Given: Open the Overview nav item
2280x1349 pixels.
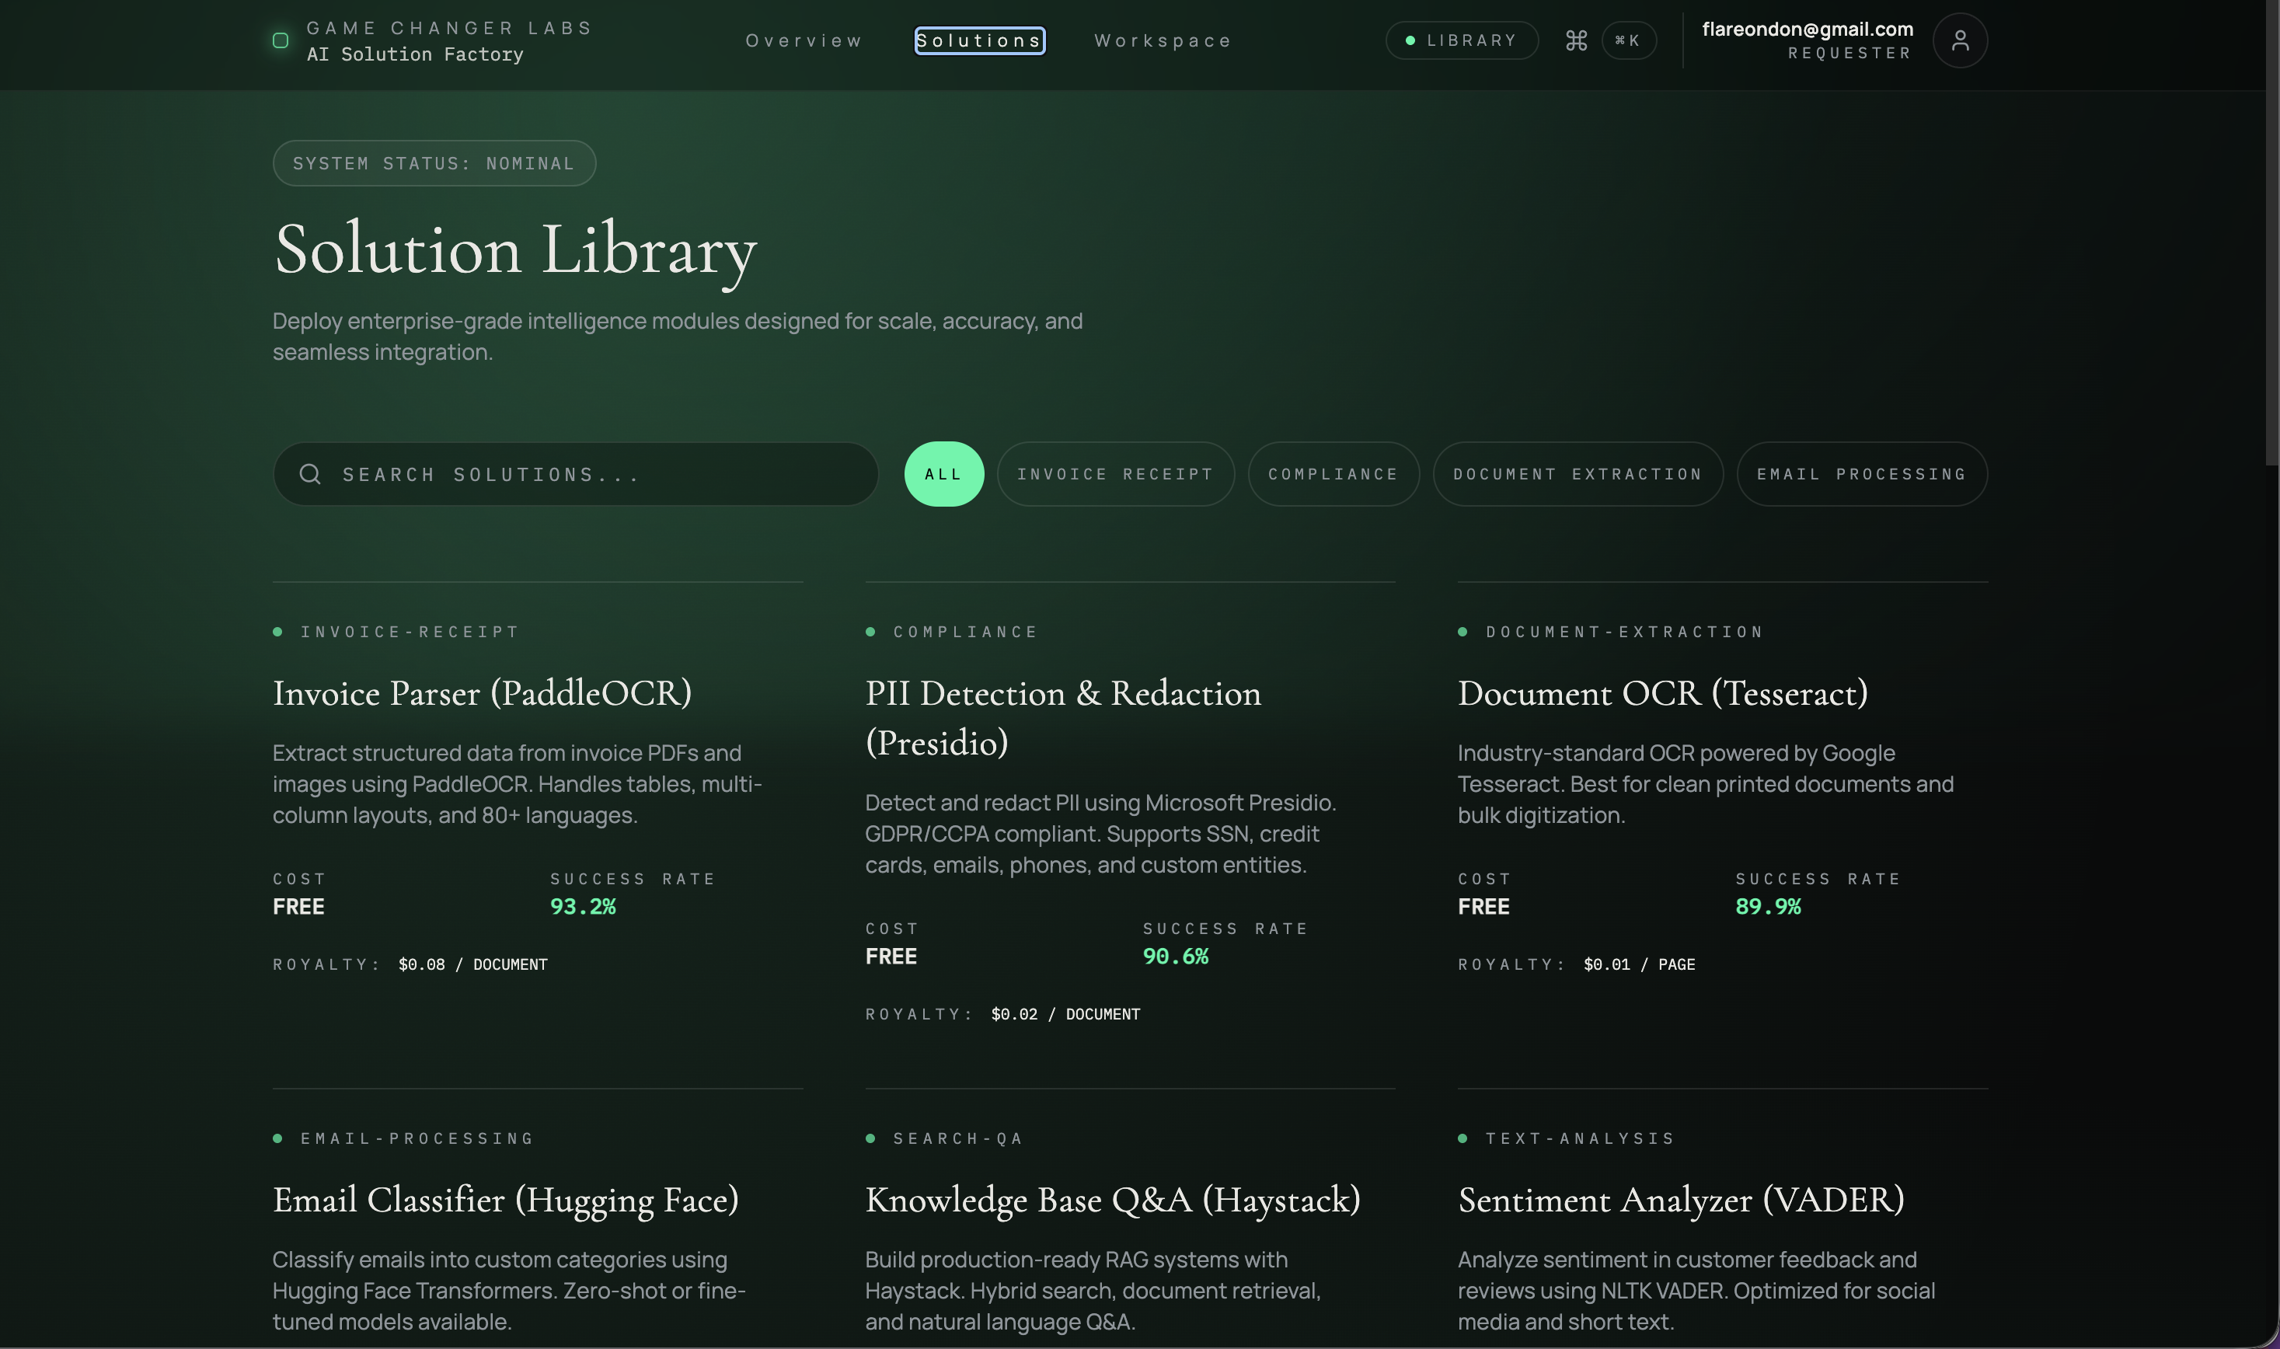Looking at the screenshot, I should (x=804, y=41).
